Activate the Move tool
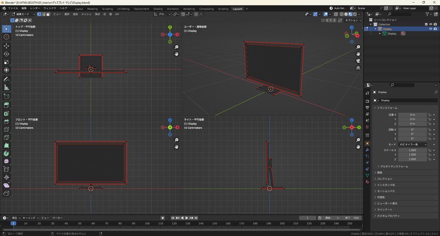This screenshot has height=236, width=440. coord(6,46)
